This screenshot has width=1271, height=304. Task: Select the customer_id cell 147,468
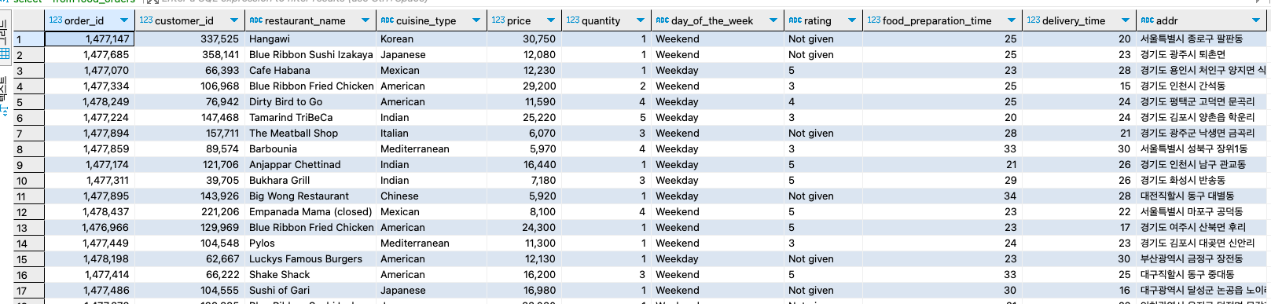[x=189, y=117]
